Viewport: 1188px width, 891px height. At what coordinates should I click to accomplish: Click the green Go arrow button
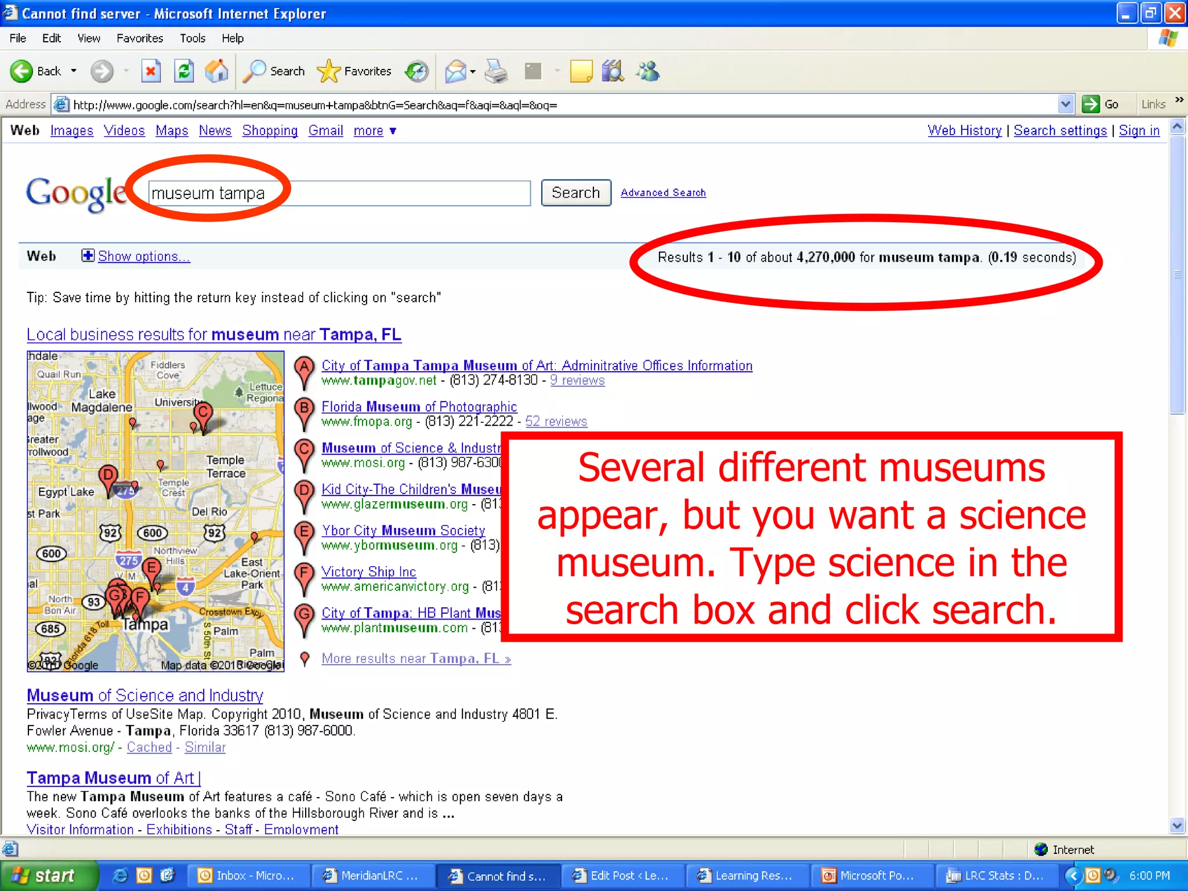click(x=1091, y=104)
